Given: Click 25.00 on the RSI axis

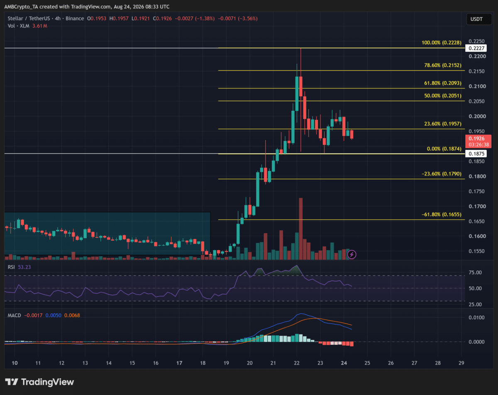Looking at the screenshot, I should 476,305.
